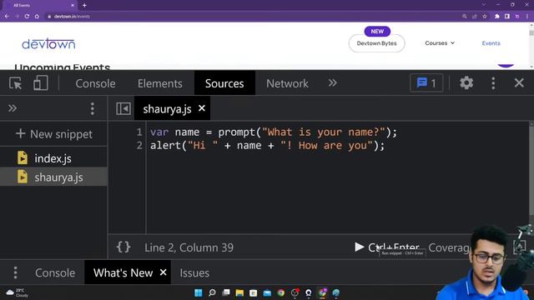Screen dimensions: 534x300
Task: Place cursor in the alert line of code
Action: 267,146
